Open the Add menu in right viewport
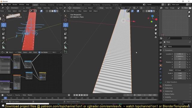This screenshot has width=192, height=108. click(90, 11)
